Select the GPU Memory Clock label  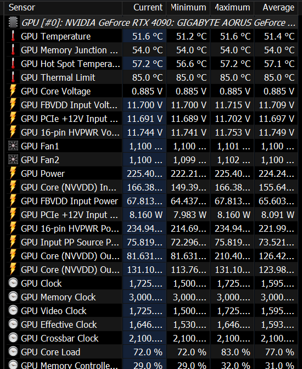(58, 297)
